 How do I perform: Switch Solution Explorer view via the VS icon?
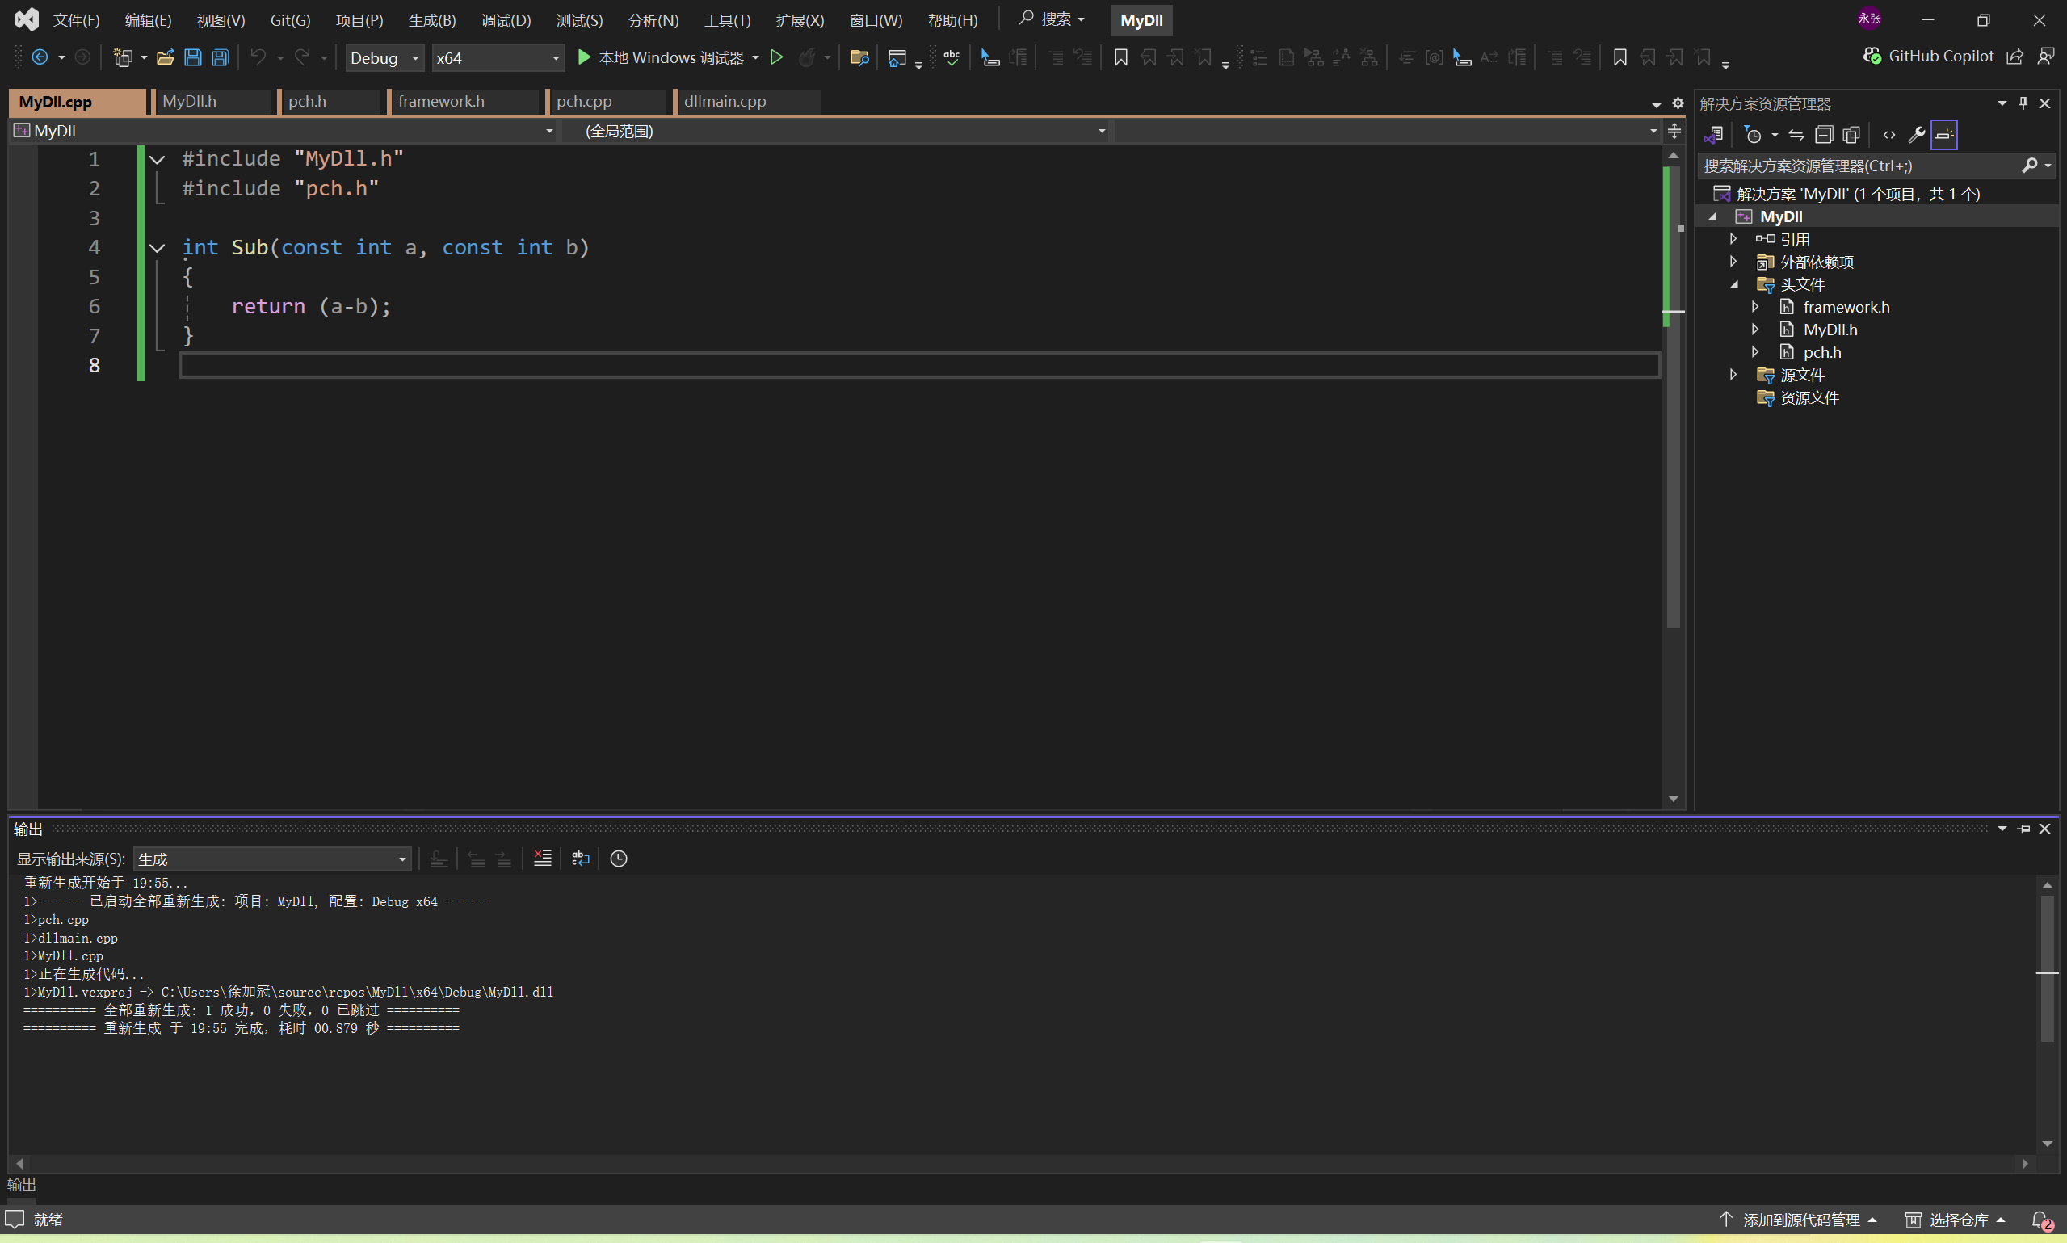pos(1713,135)
